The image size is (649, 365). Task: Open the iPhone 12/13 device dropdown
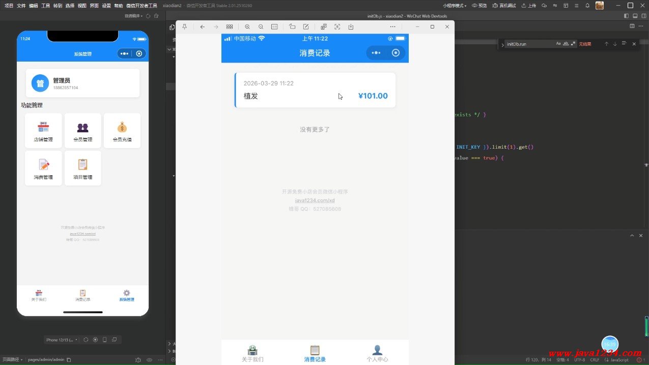tap(62, 340)
